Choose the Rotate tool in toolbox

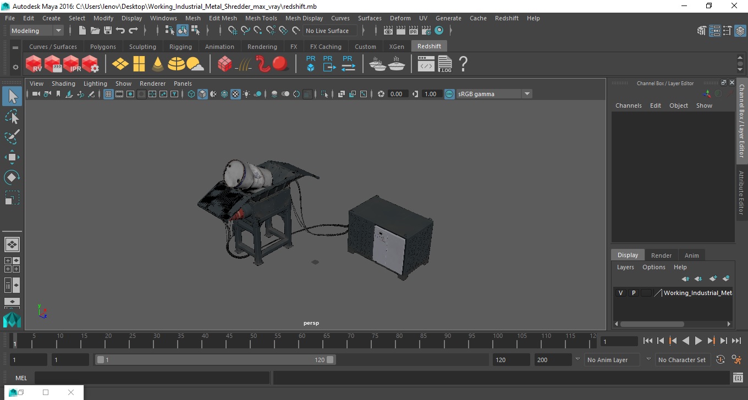12,177
